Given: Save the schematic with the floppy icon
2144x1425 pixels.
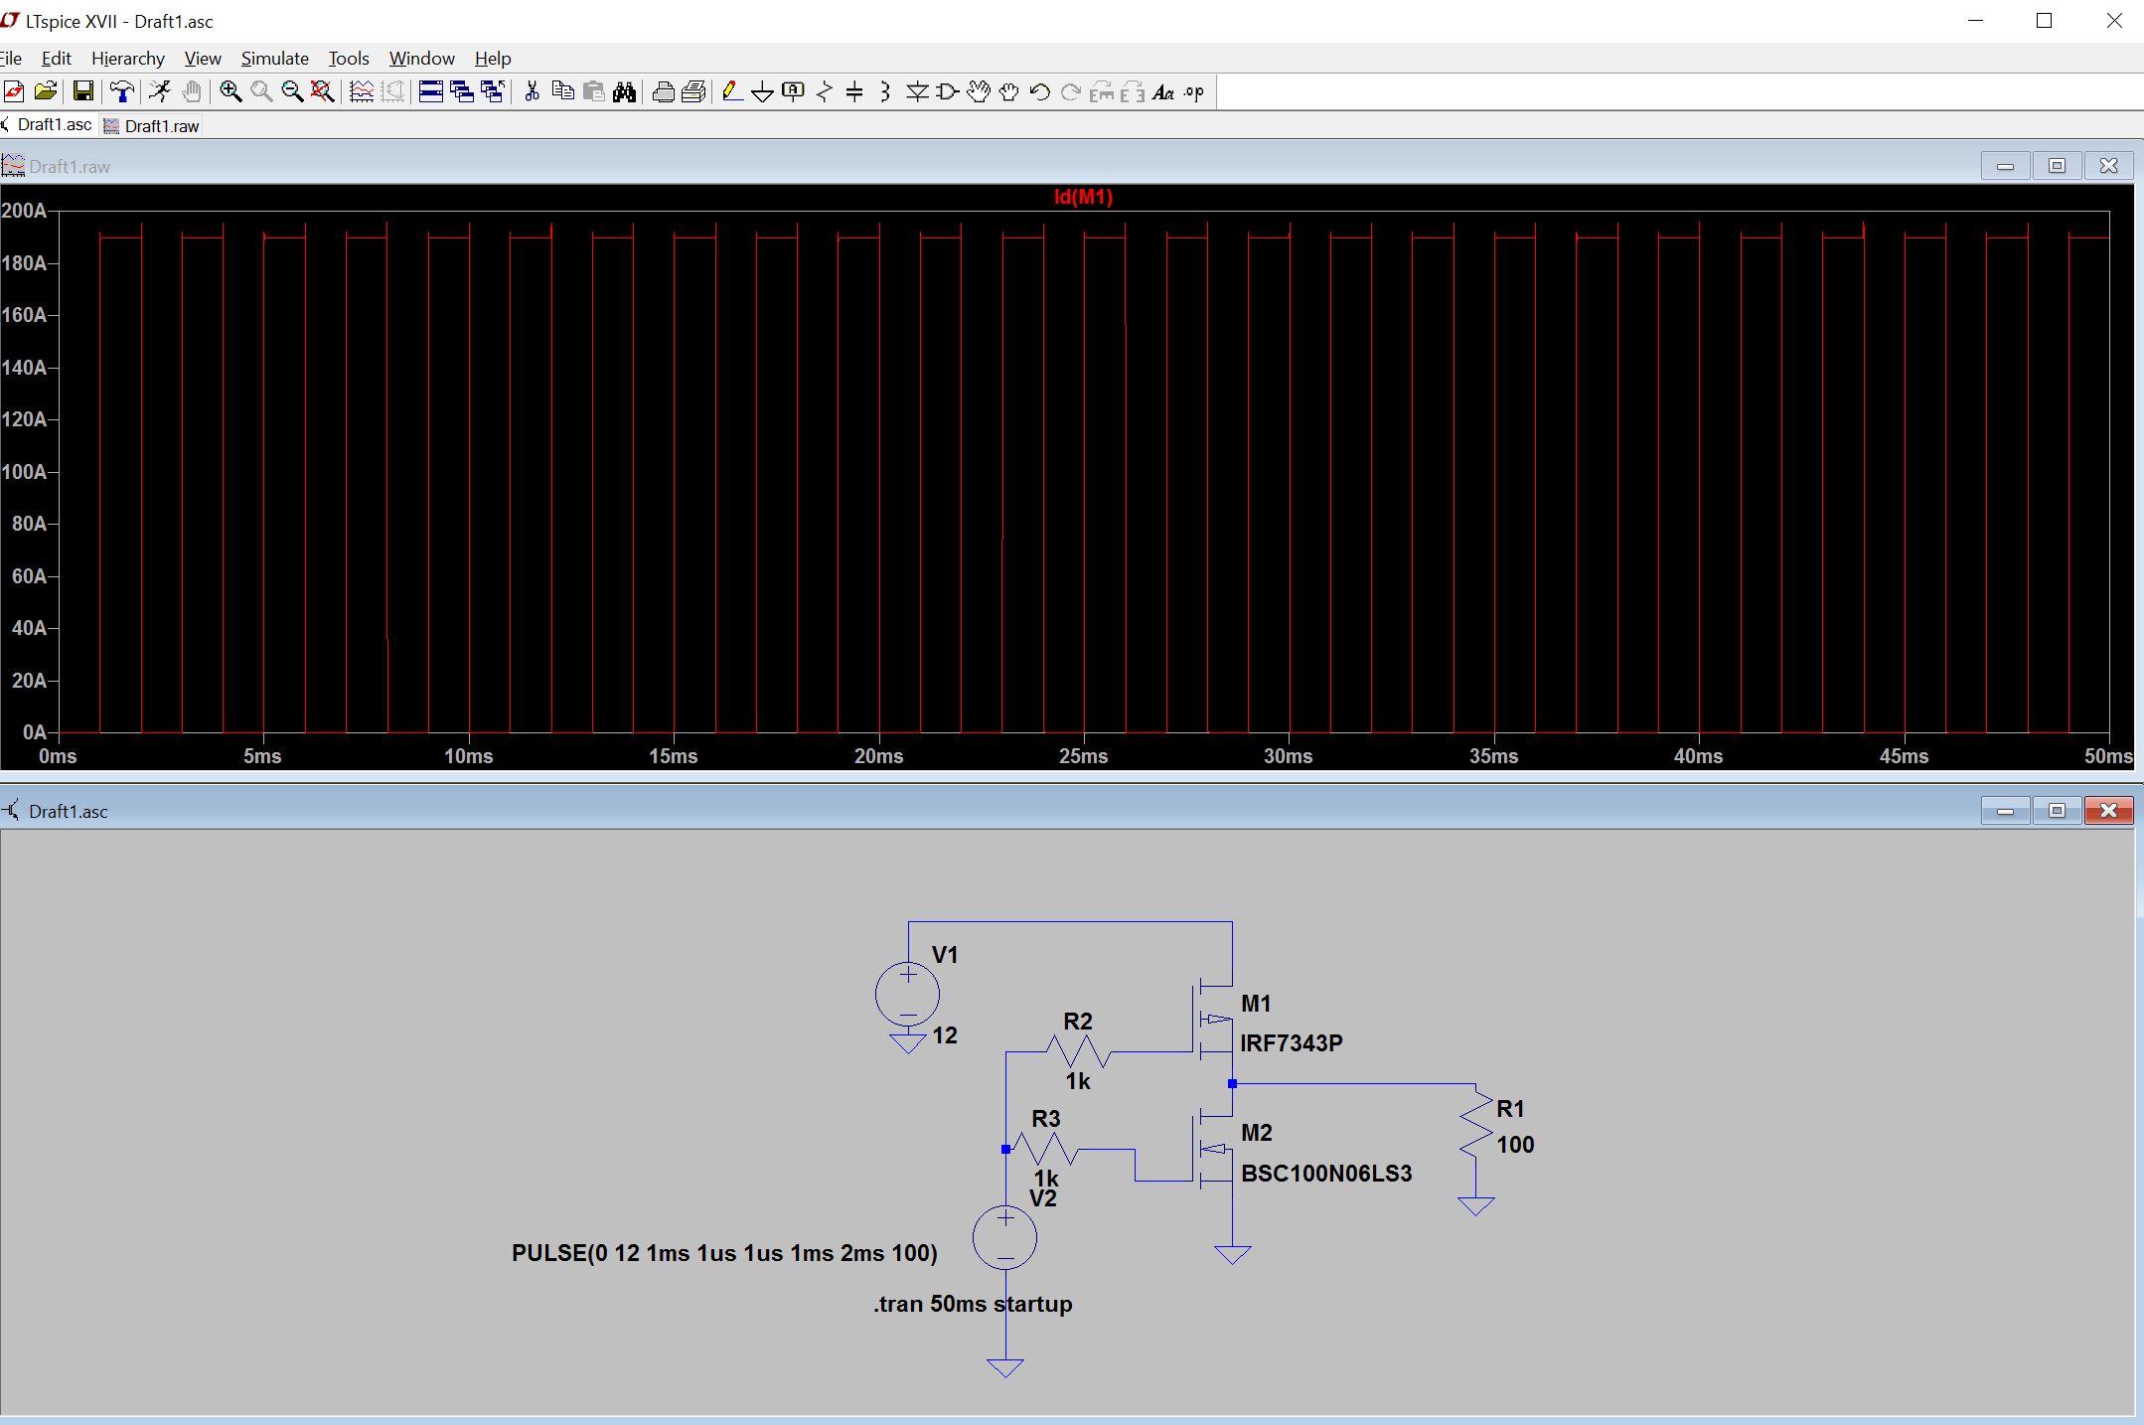Looking at the screenshot, I should point(83,92).
